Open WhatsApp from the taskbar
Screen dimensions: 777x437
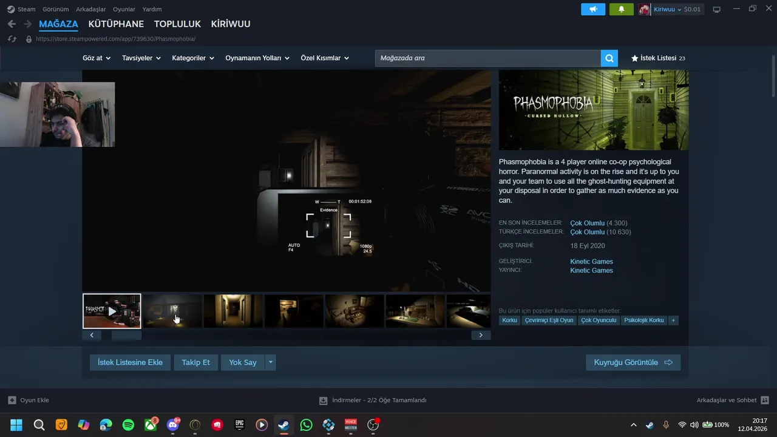coord(306,425)
